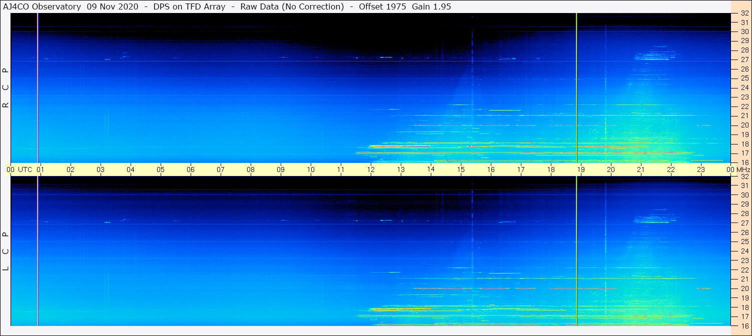
Task: Select the 19 hour label on time axis
Action: pos(581,169)
